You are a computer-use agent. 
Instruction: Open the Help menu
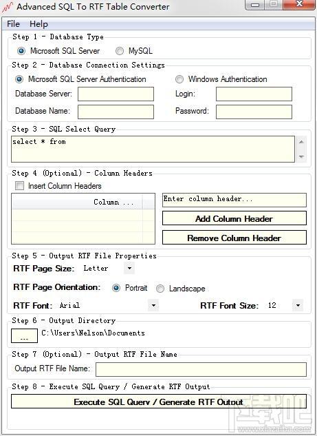coord(39,24)
